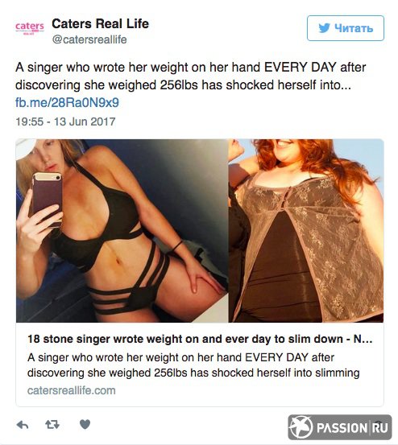Click the phone shown in selfie
The height and width of the screenshot is (445, 398).
tap(46, 199)
